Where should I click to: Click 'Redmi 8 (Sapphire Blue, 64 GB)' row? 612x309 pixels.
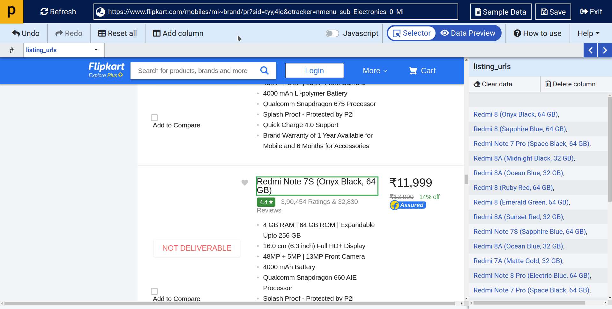point(538,129)
